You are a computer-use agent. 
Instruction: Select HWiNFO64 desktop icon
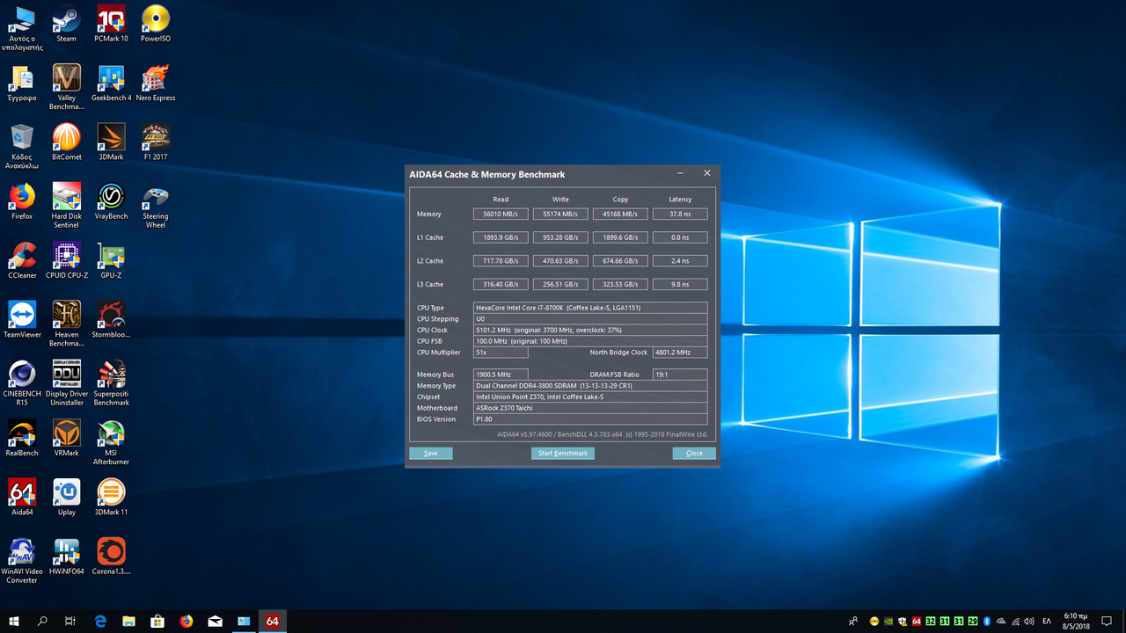click(x=66, y=556)
